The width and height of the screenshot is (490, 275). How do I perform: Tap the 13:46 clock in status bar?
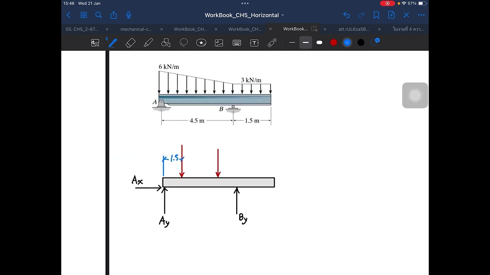[69, 3]
